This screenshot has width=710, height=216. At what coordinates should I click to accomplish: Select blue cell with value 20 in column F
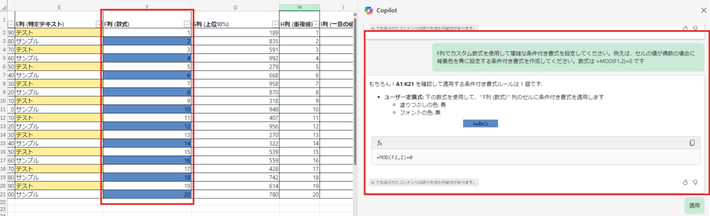pos(147,194)
